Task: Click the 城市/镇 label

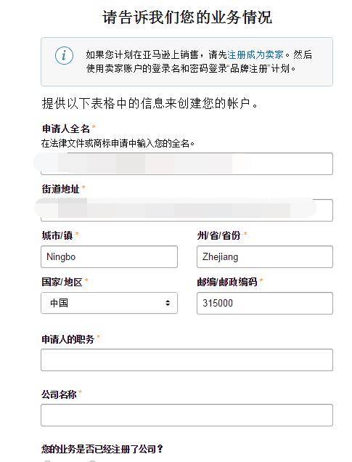Action: 57,235
